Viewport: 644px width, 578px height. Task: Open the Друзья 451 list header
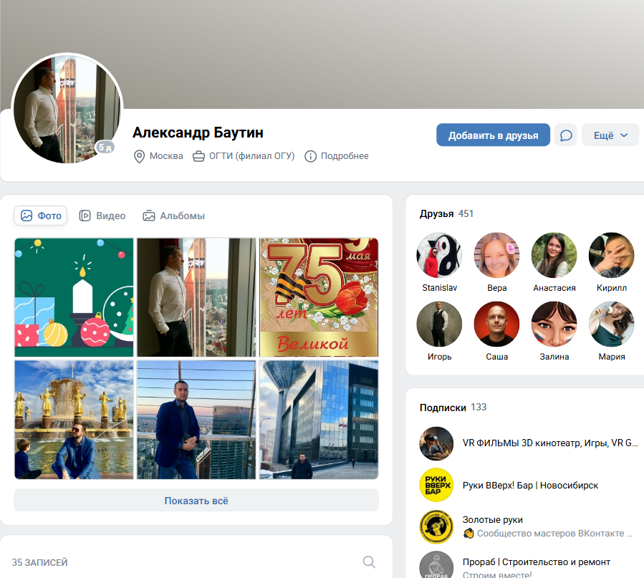tap(446, 213)
